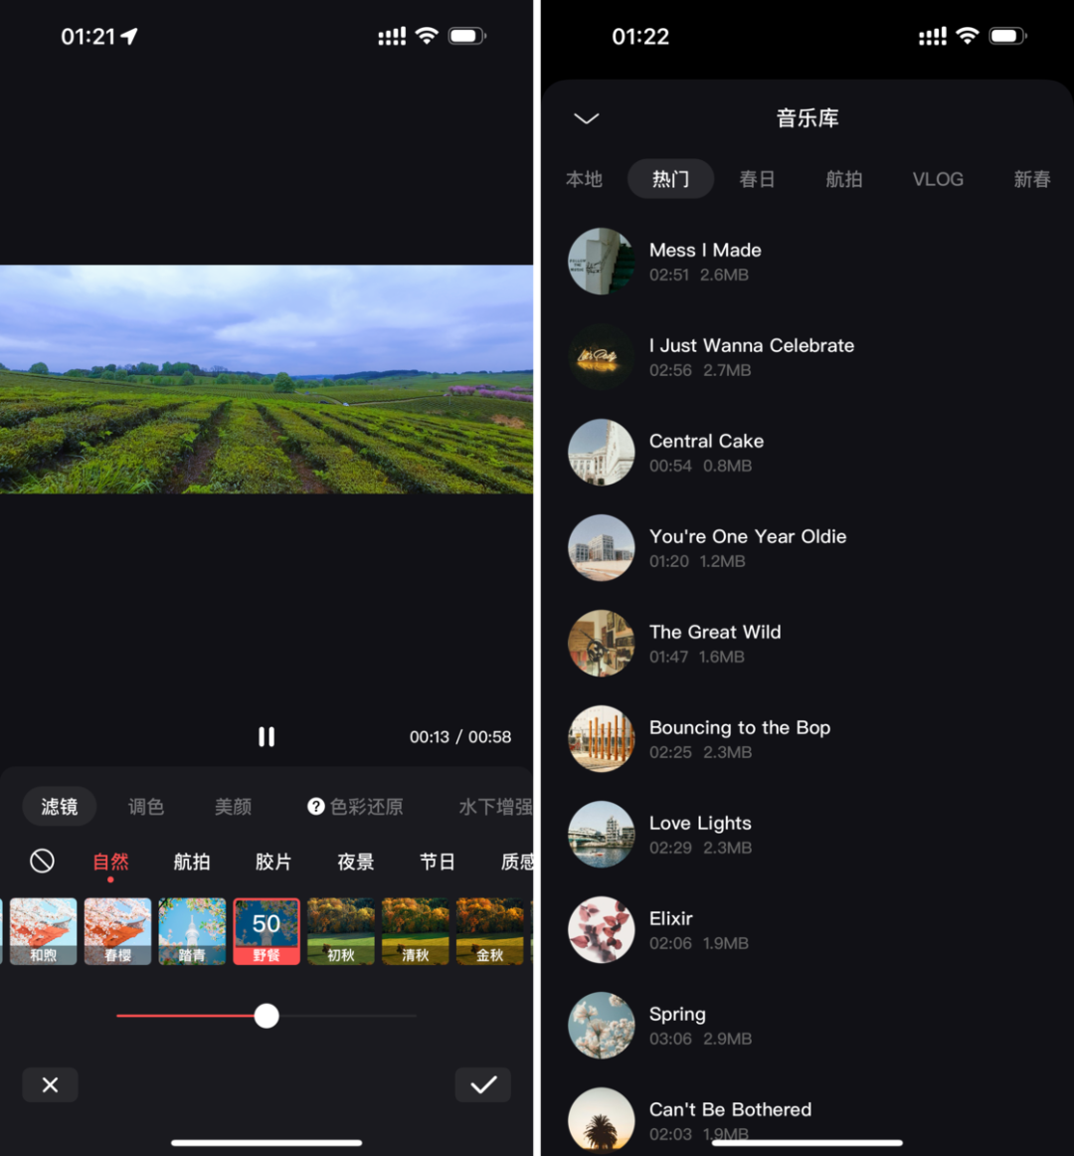Apply the 踏青 filter thumbnail
The image size is (1074, 1156).
[x=192, y=931]
